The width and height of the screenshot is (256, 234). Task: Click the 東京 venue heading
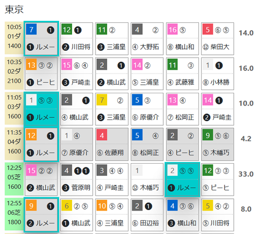point(14,9)
